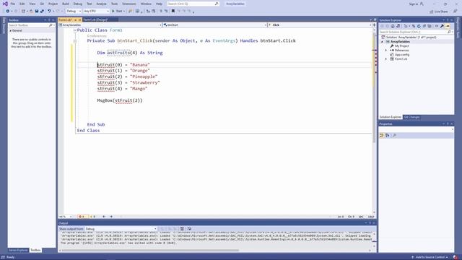Click the bookmark icon in toolbar

(173, 11)
